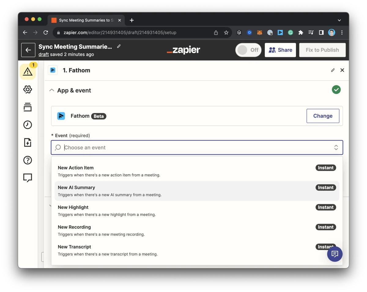The height and width of the screenshot is (292, 367).
Task: Select the New AI Summary event
Action: point(197,191)
